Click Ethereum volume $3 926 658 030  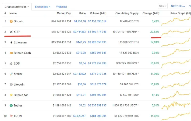click(x=97, y=42)
